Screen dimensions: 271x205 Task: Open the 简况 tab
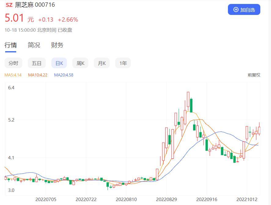coord(34,45)
